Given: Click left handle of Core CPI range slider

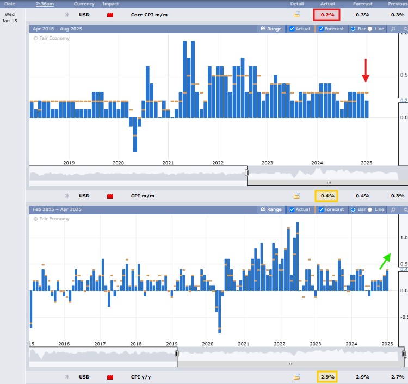Looking at the screenshot, I should (246, 173).
